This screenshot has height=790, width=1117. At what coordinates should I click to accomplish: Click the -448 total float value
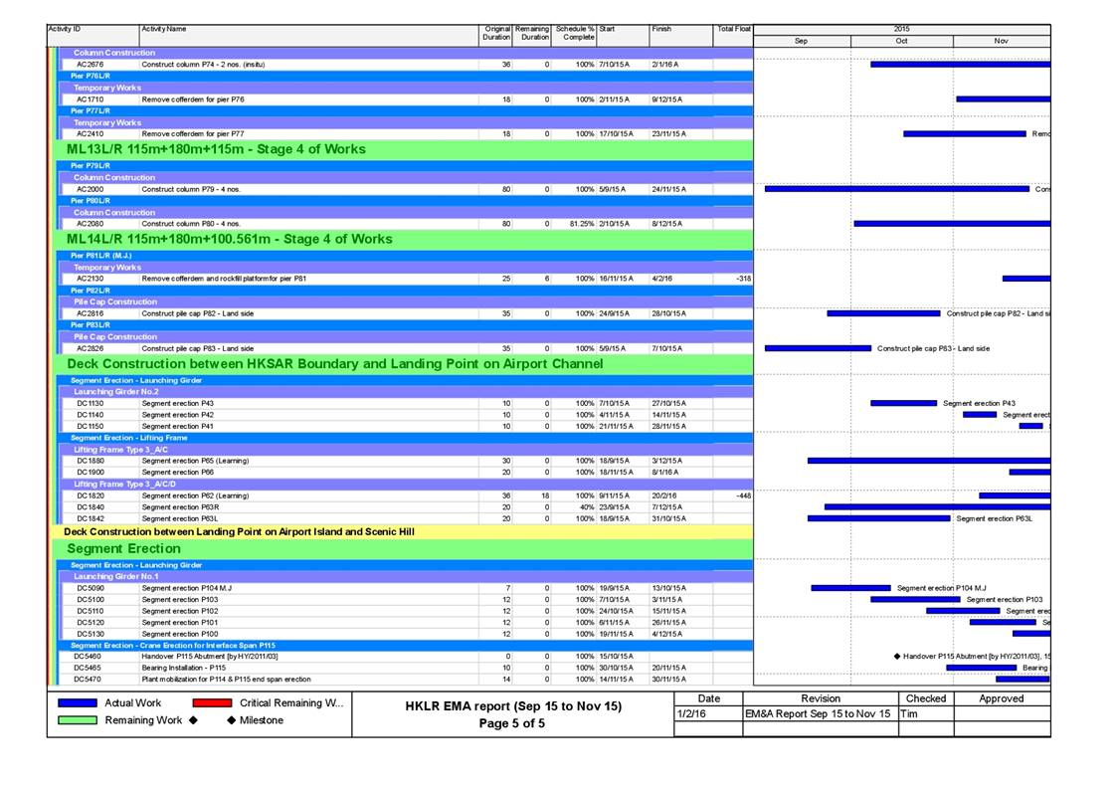(x=743, y=495)
